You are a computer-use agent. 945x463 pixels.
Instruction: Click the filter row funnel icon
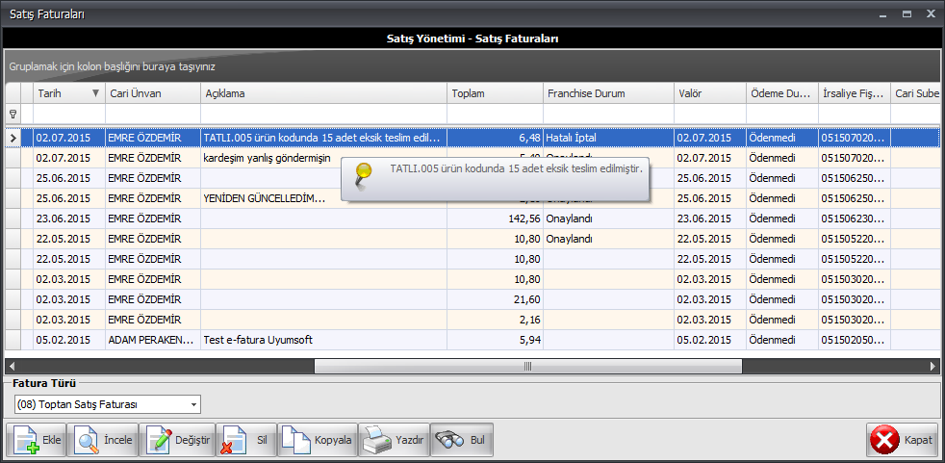13,114
